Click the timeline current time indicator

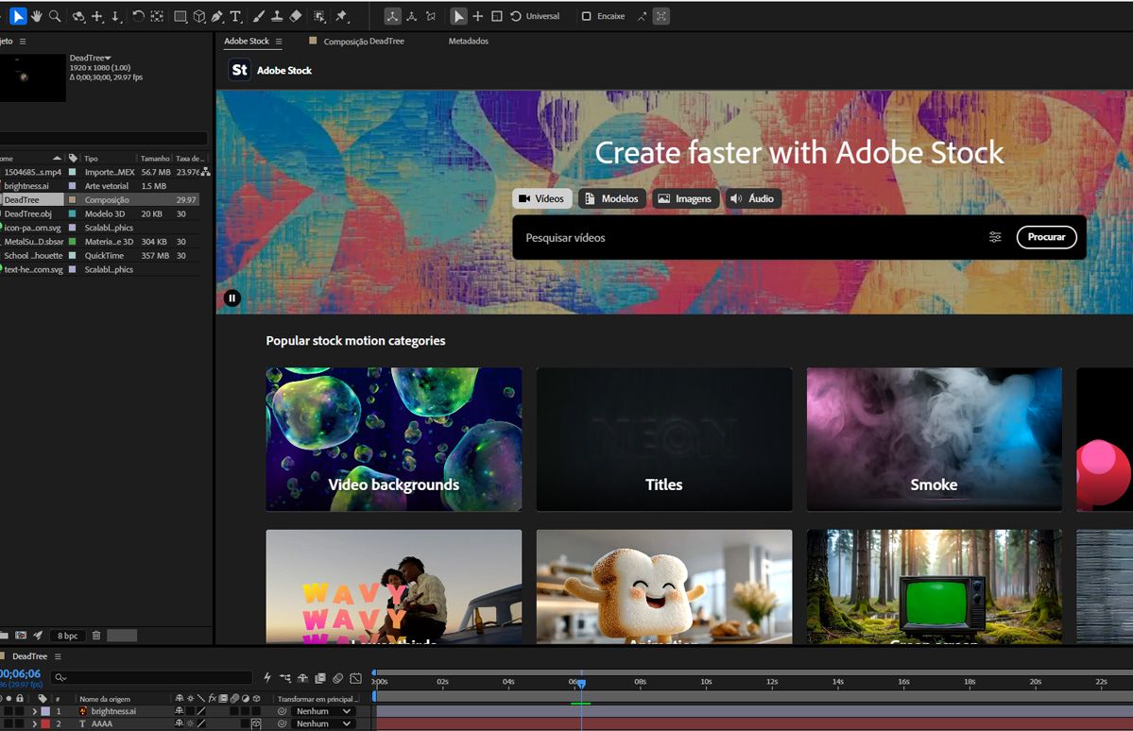tap(581, 683)
